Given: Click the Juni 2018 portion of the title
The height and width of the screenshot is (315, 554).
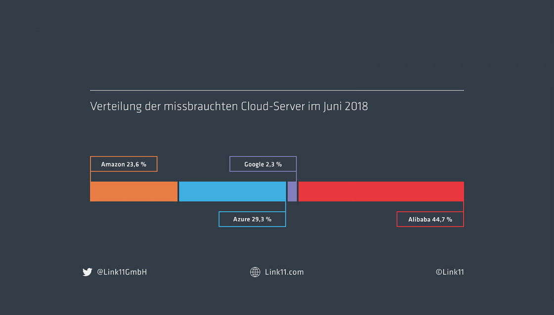Looking at the screenshot, I should tap(346, 106).
